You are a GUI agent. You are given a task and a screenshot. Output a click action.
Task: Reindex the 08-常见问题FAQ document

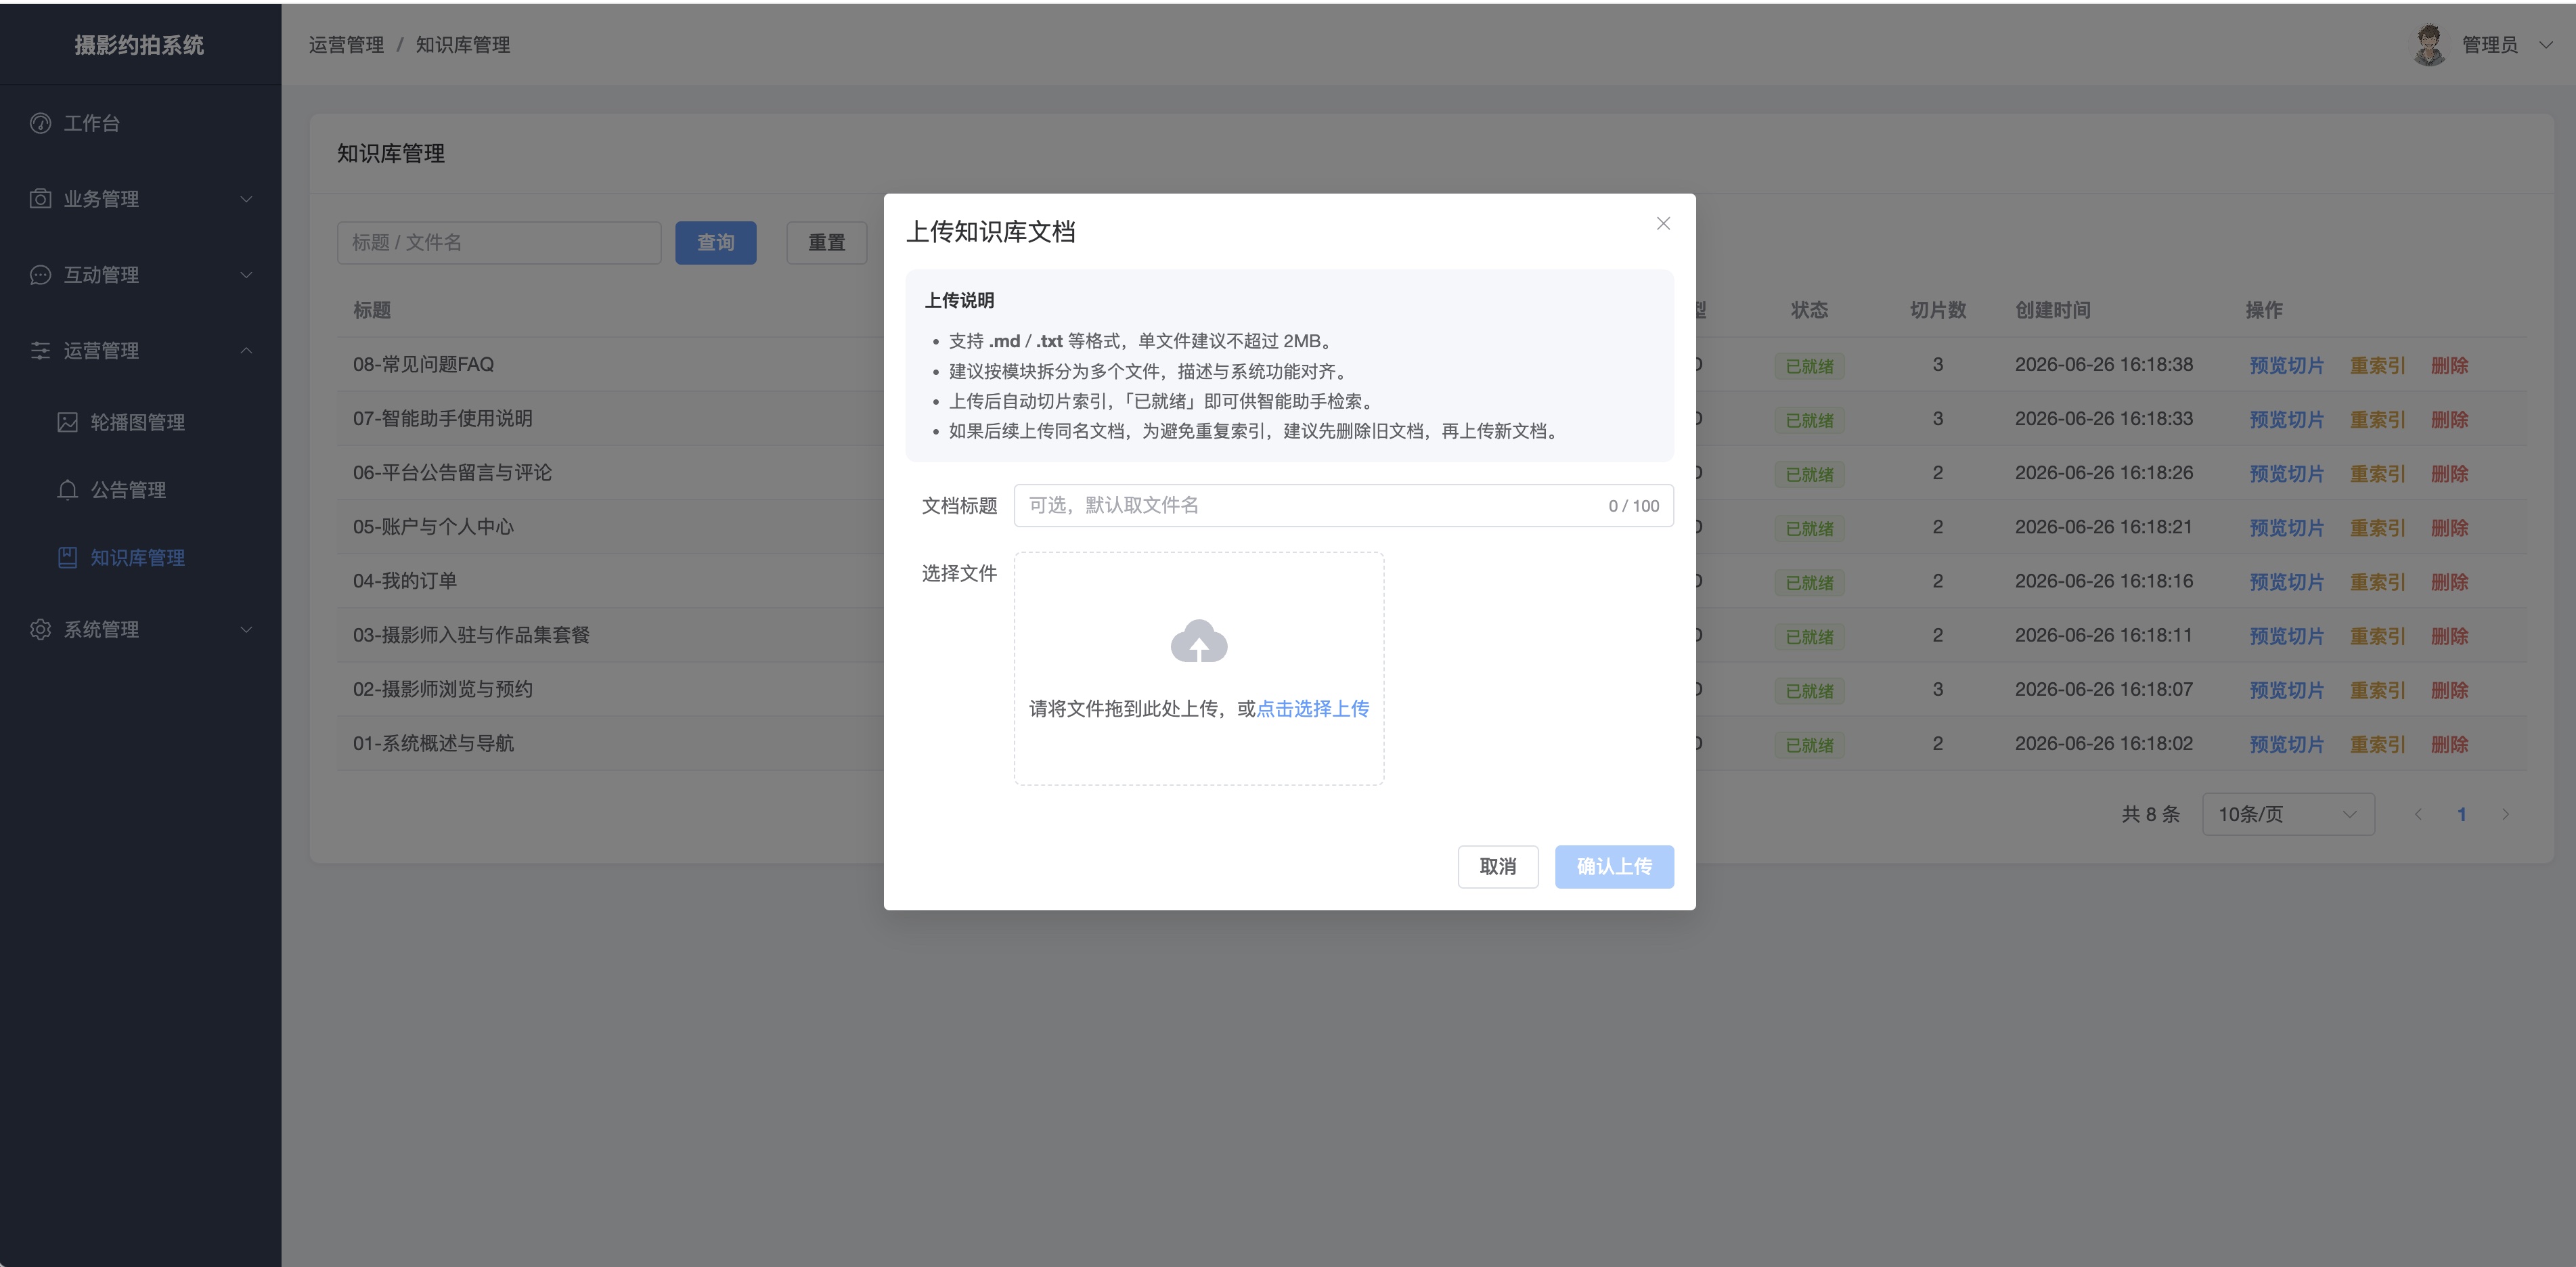[2377, 366]
